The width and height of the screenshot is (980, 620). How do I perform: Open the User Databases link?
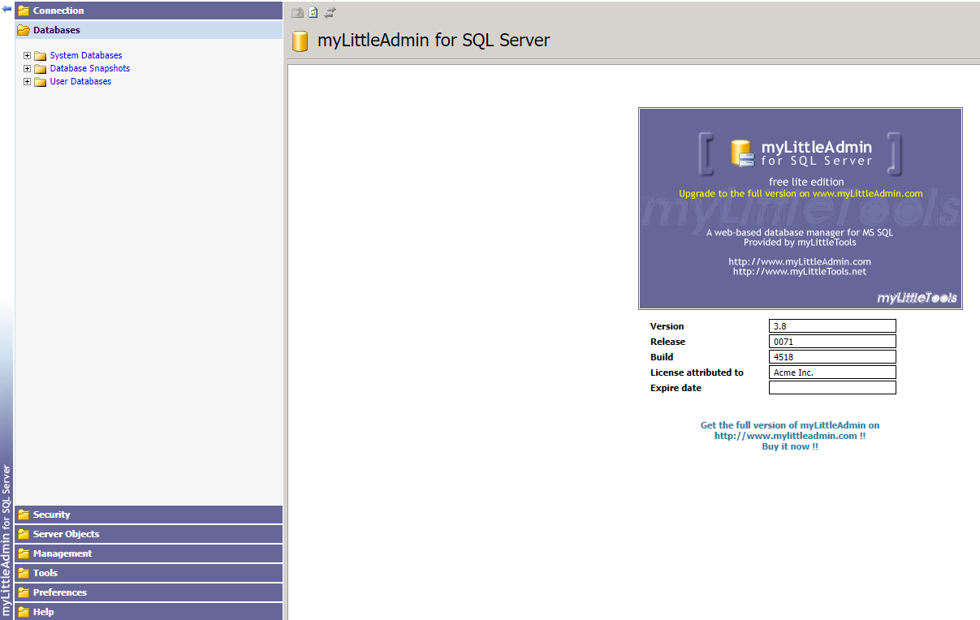80,81
